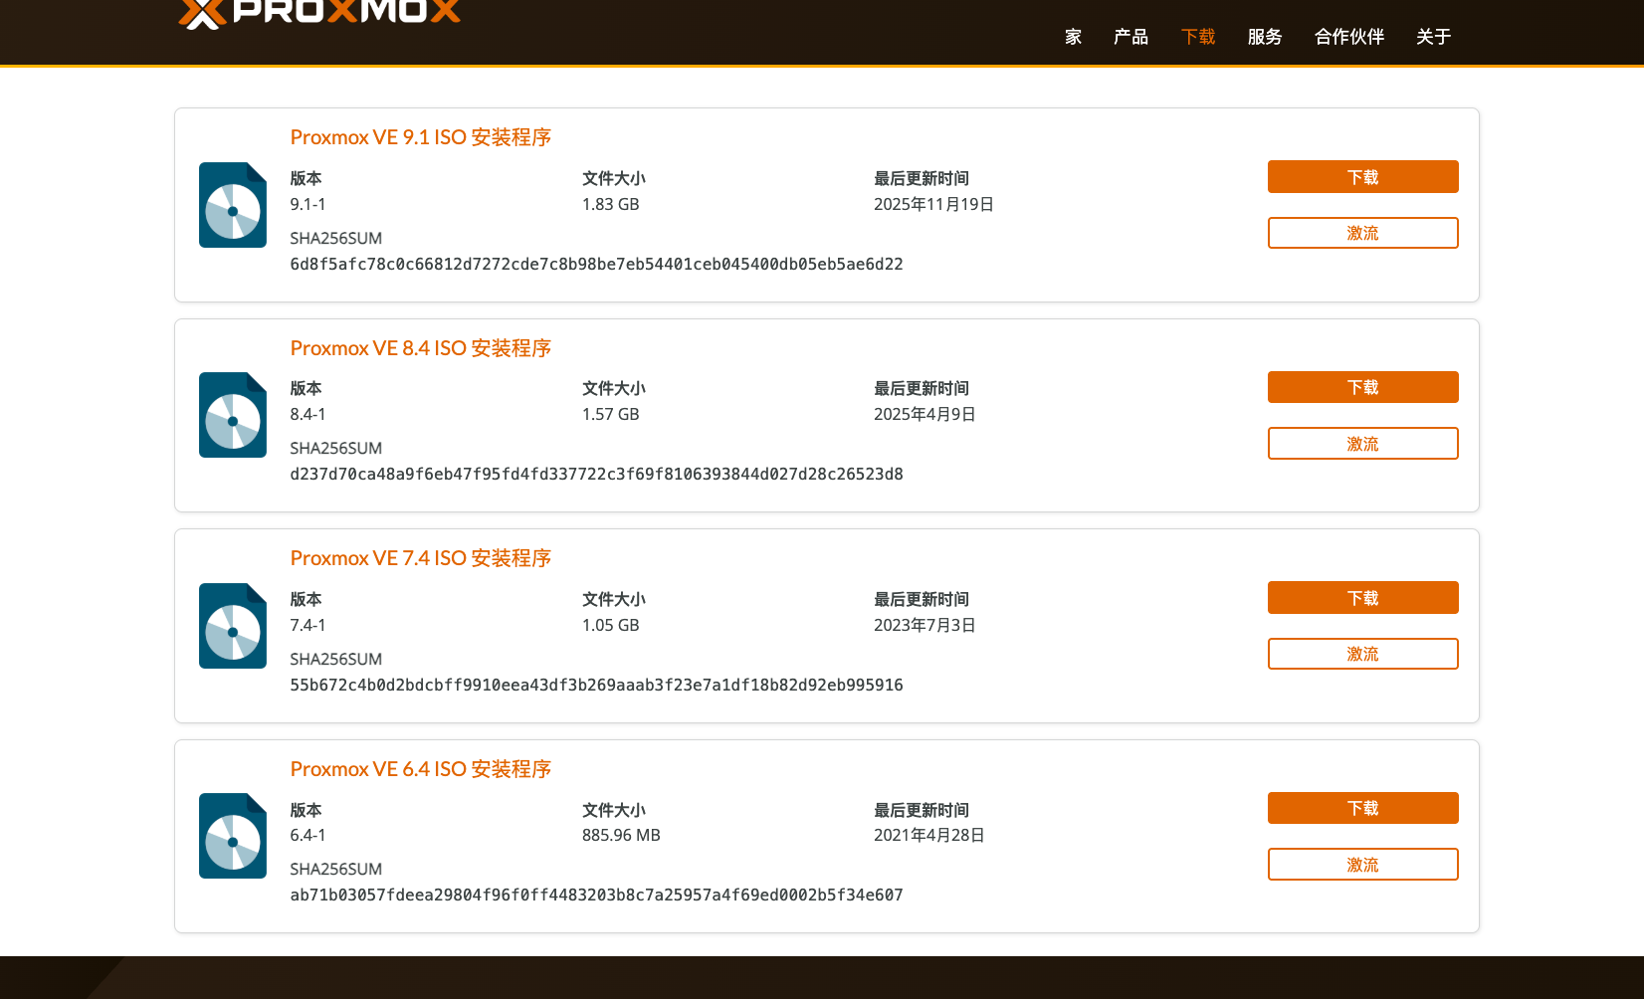Click the ISO disc icon for Proxmox VE 7.4

point(233,626)
